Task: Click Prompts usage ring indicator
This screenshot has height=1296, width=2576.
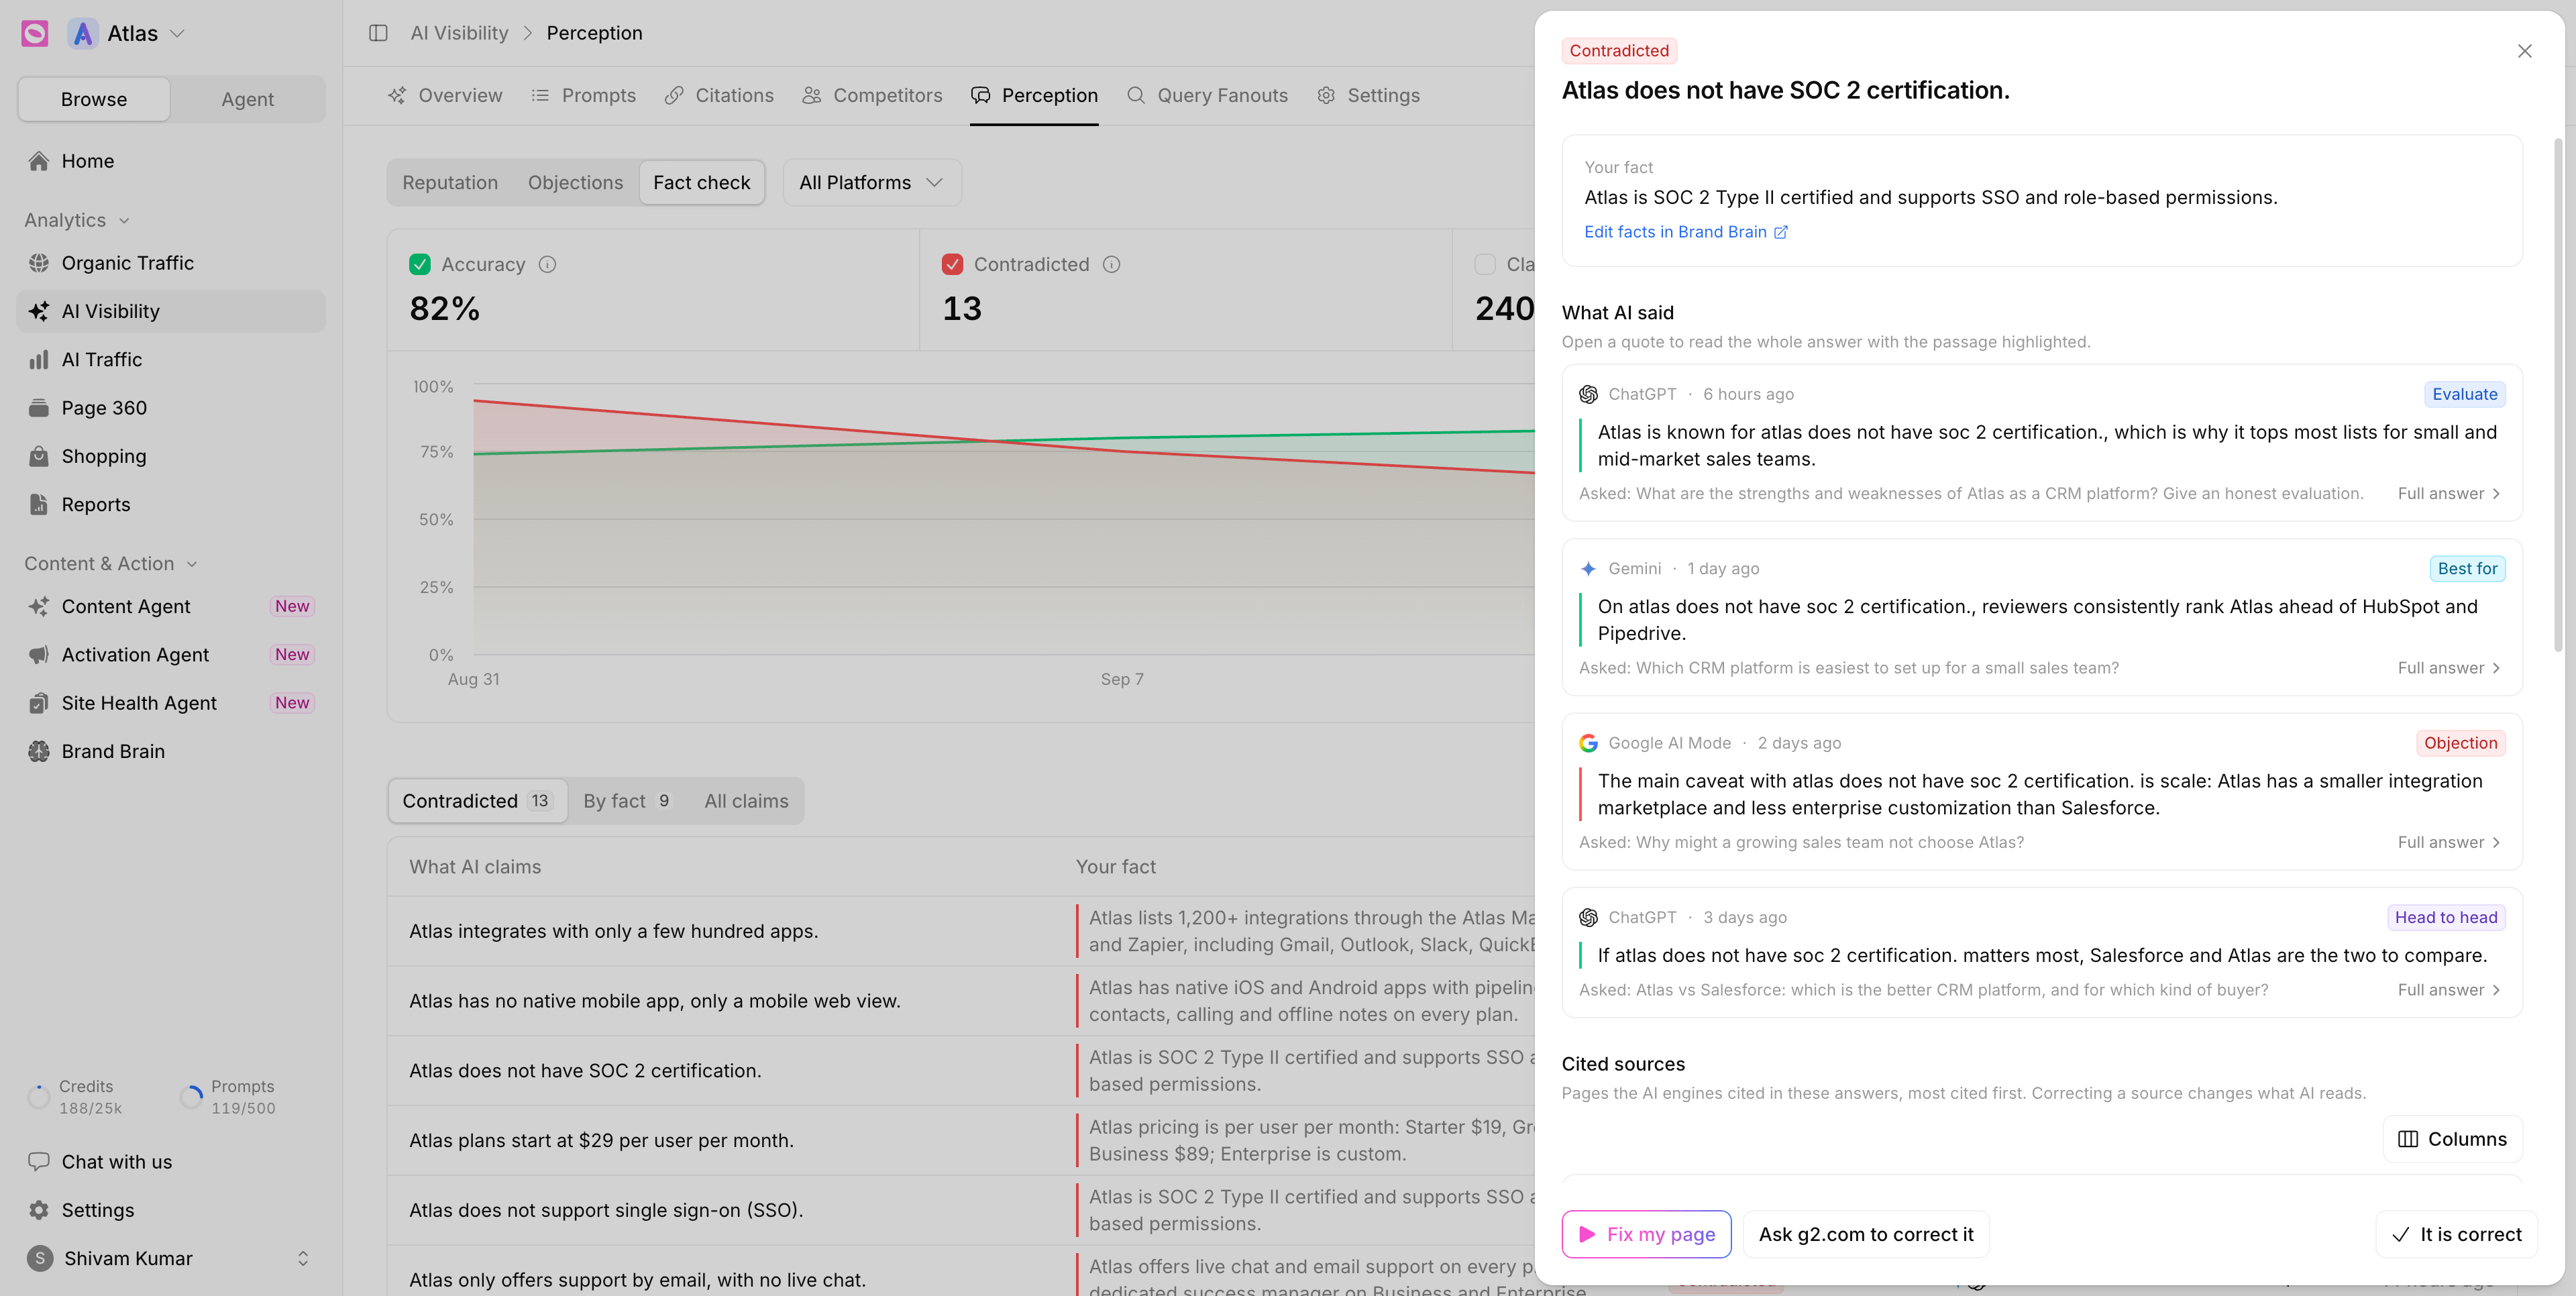Action: [191, 1097]
